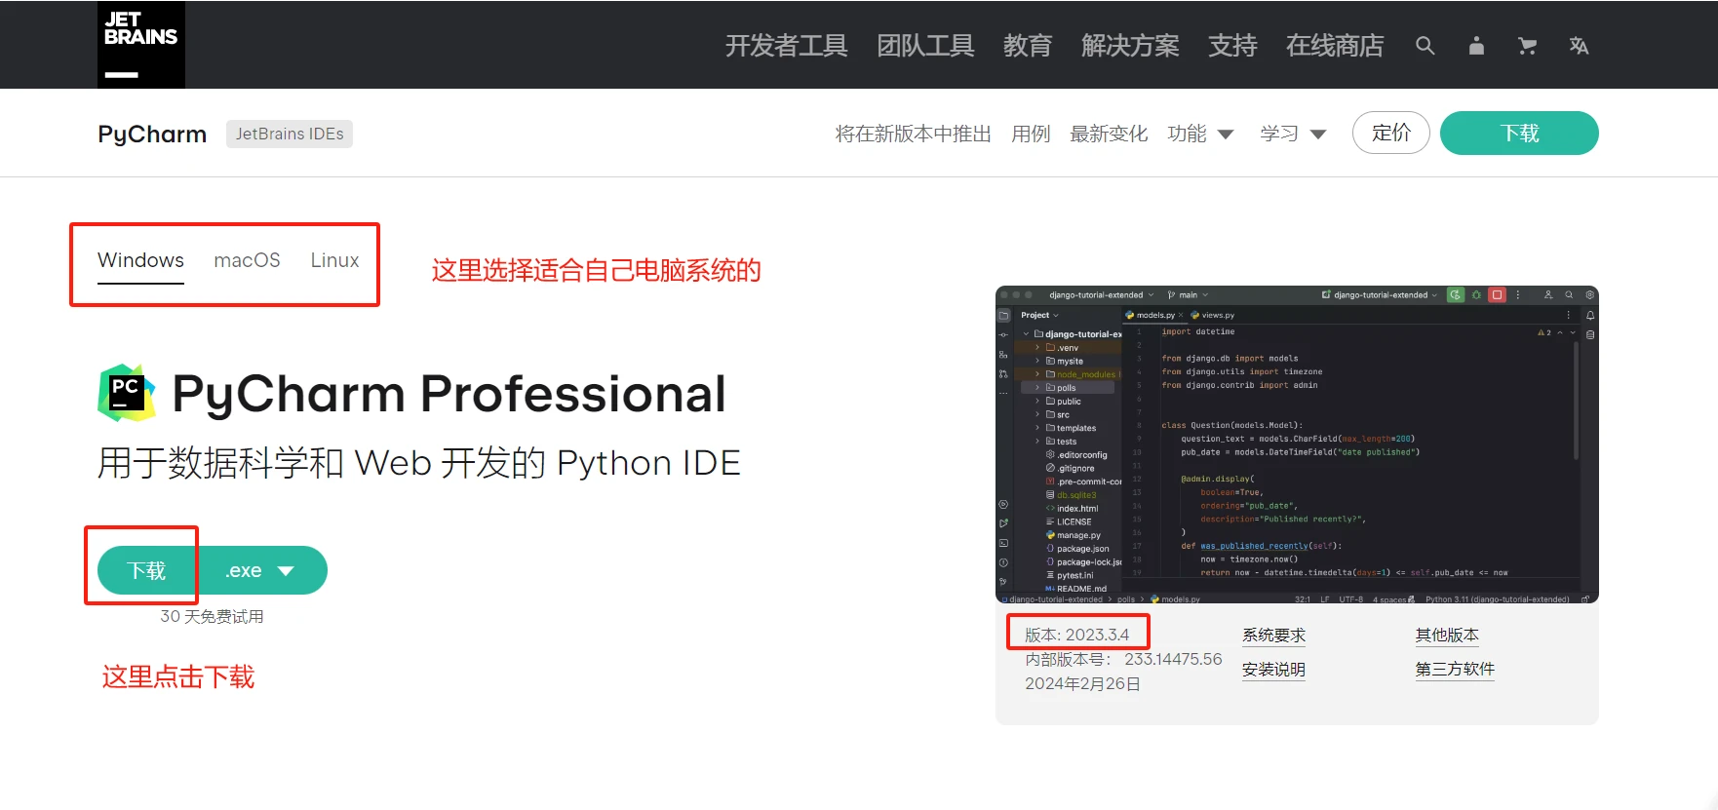Open the account profile icon

point(1476,46)
